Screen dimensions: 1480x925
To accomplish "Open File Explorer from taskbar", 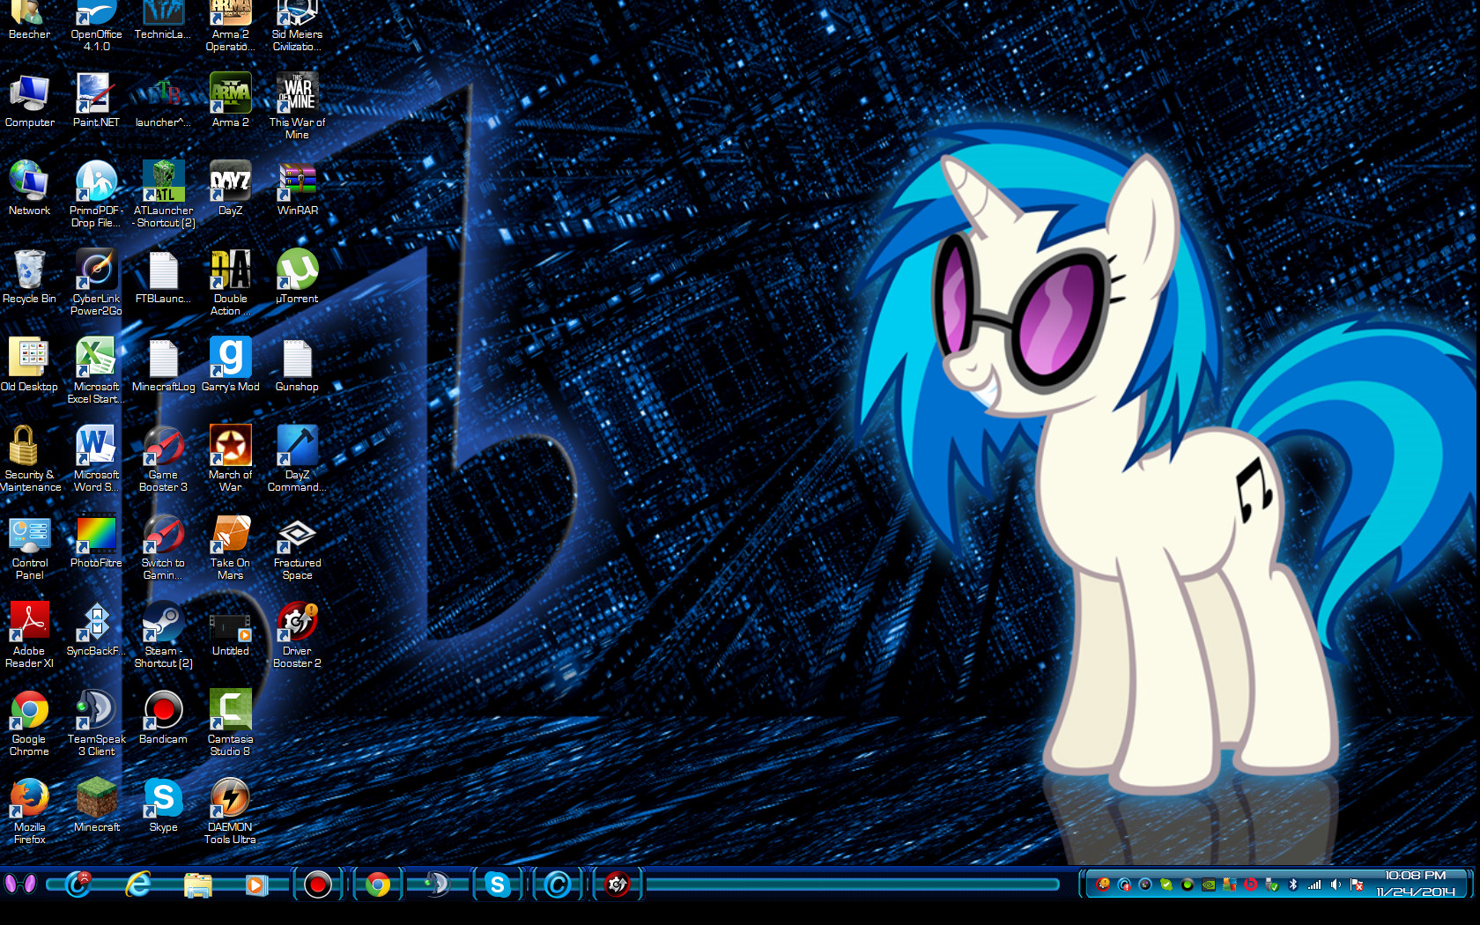I will (x=198, y=884).
